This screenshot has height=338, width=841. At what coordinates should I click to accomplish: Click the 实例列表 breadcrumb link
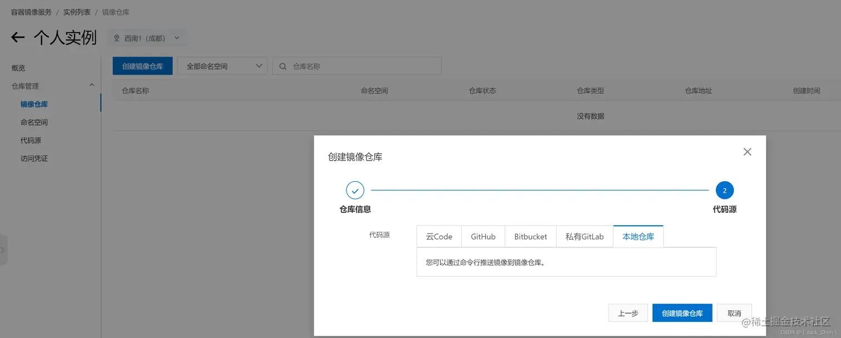(76, 11)
